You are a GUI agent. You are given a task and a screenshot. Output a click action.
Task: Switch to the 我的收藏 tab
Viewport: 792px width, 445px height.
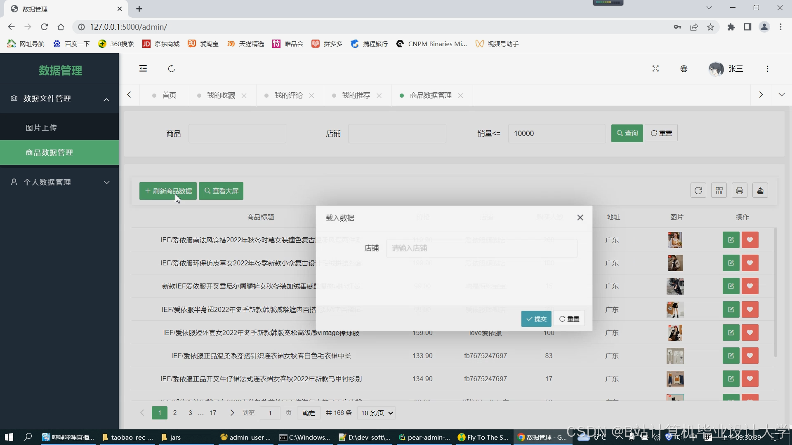(221, 95)
